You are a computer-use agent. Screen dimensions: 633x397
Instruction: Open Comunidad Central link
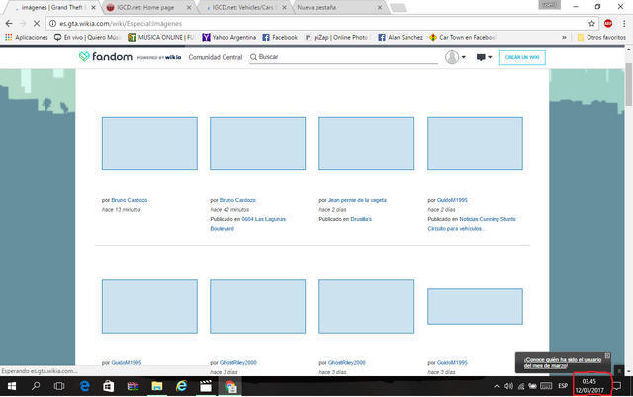point(216,57)
